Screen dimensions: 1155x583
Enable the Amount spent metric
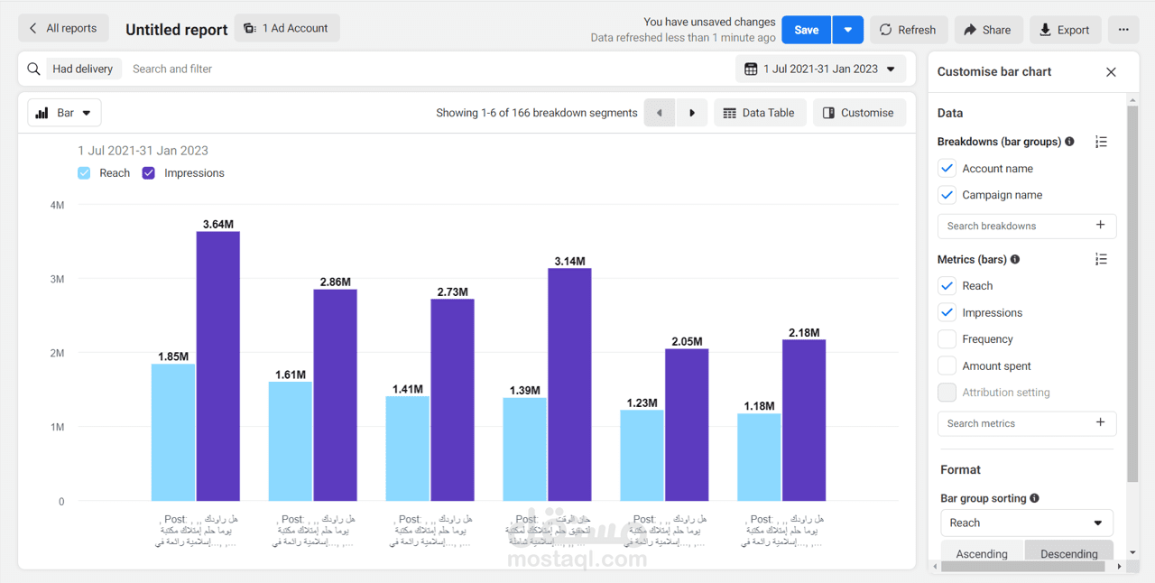(x=947, y=366)
